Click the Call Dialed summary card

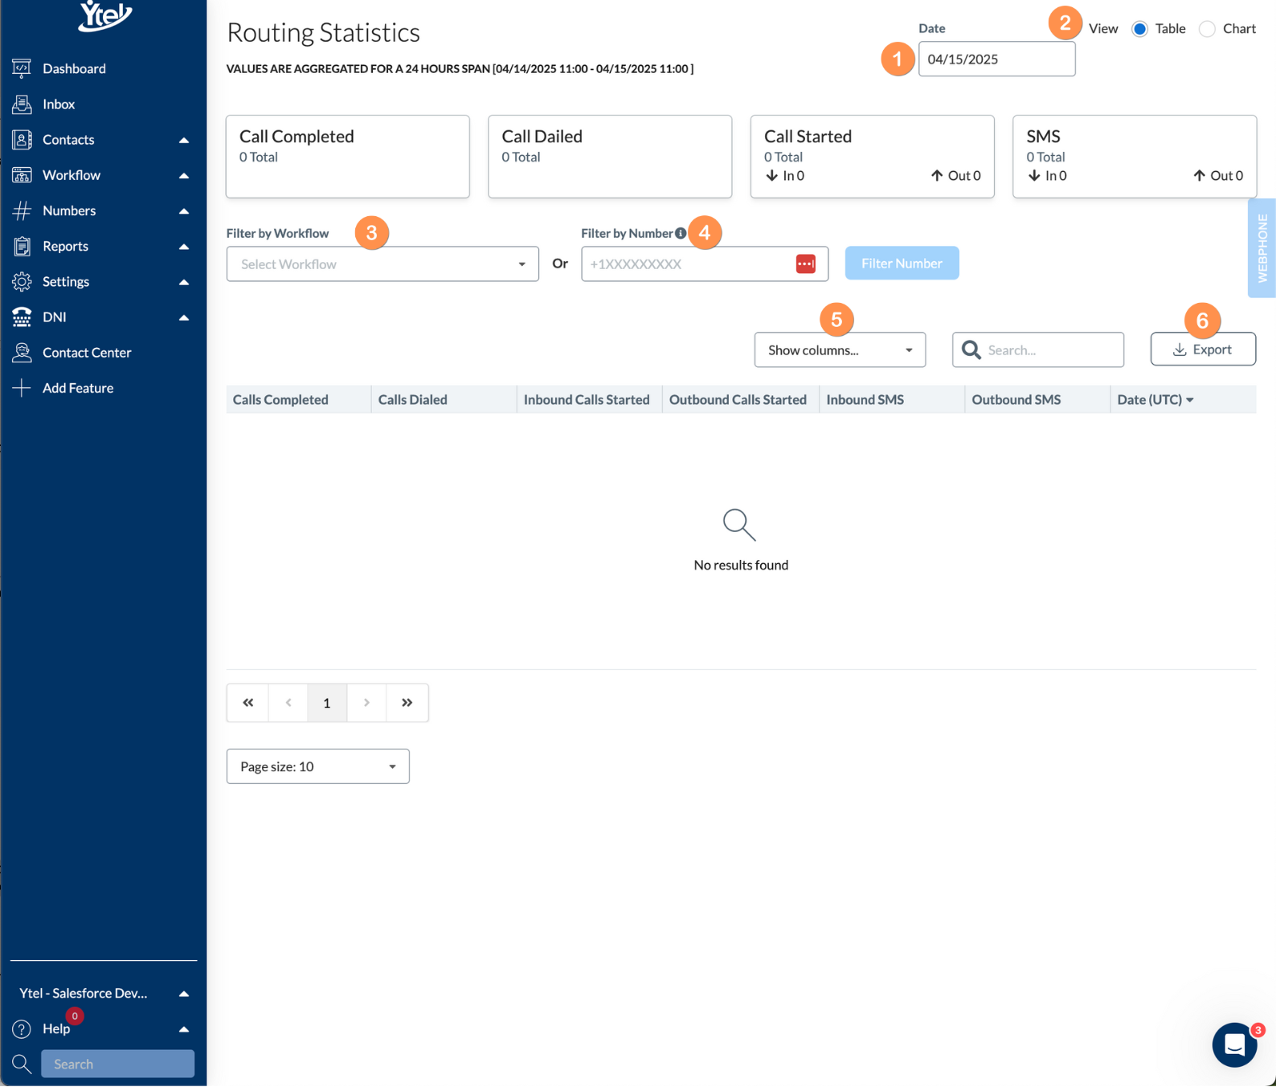pyautogui.click(x=610, y=157)
